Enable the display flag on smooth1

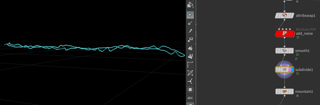(x=292, y=51)
